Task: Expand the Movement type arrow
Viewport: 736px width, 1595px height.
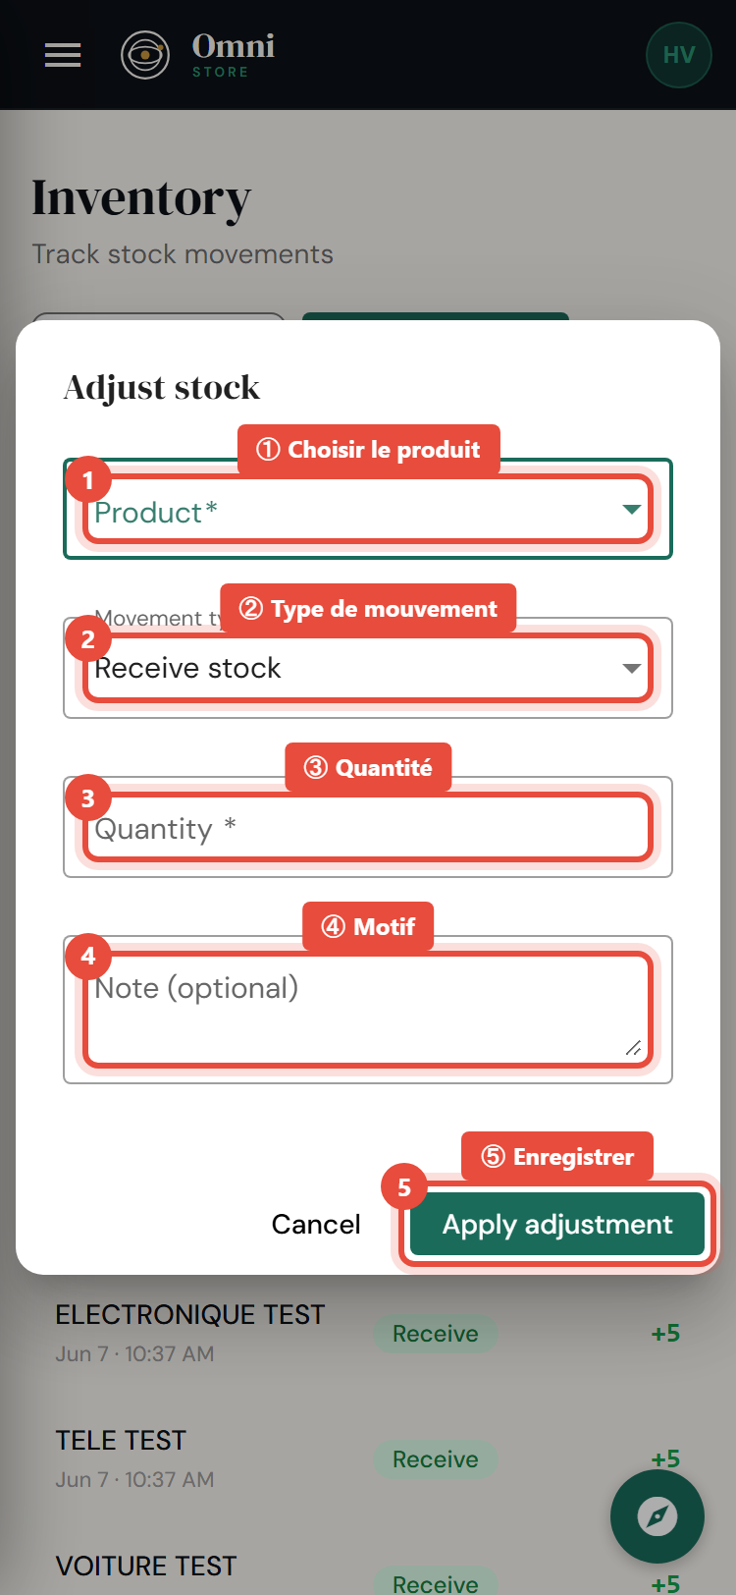Action: 632,668
